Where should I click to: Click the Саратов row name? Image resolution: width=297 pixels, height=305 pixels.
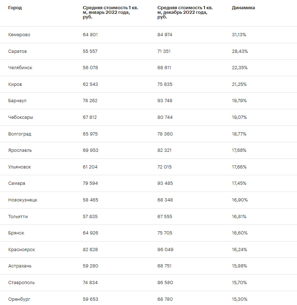17,51
